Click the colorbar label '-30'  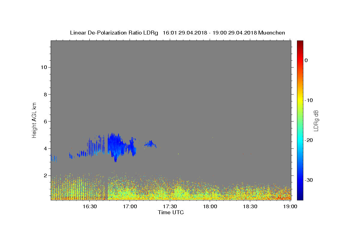309,180
